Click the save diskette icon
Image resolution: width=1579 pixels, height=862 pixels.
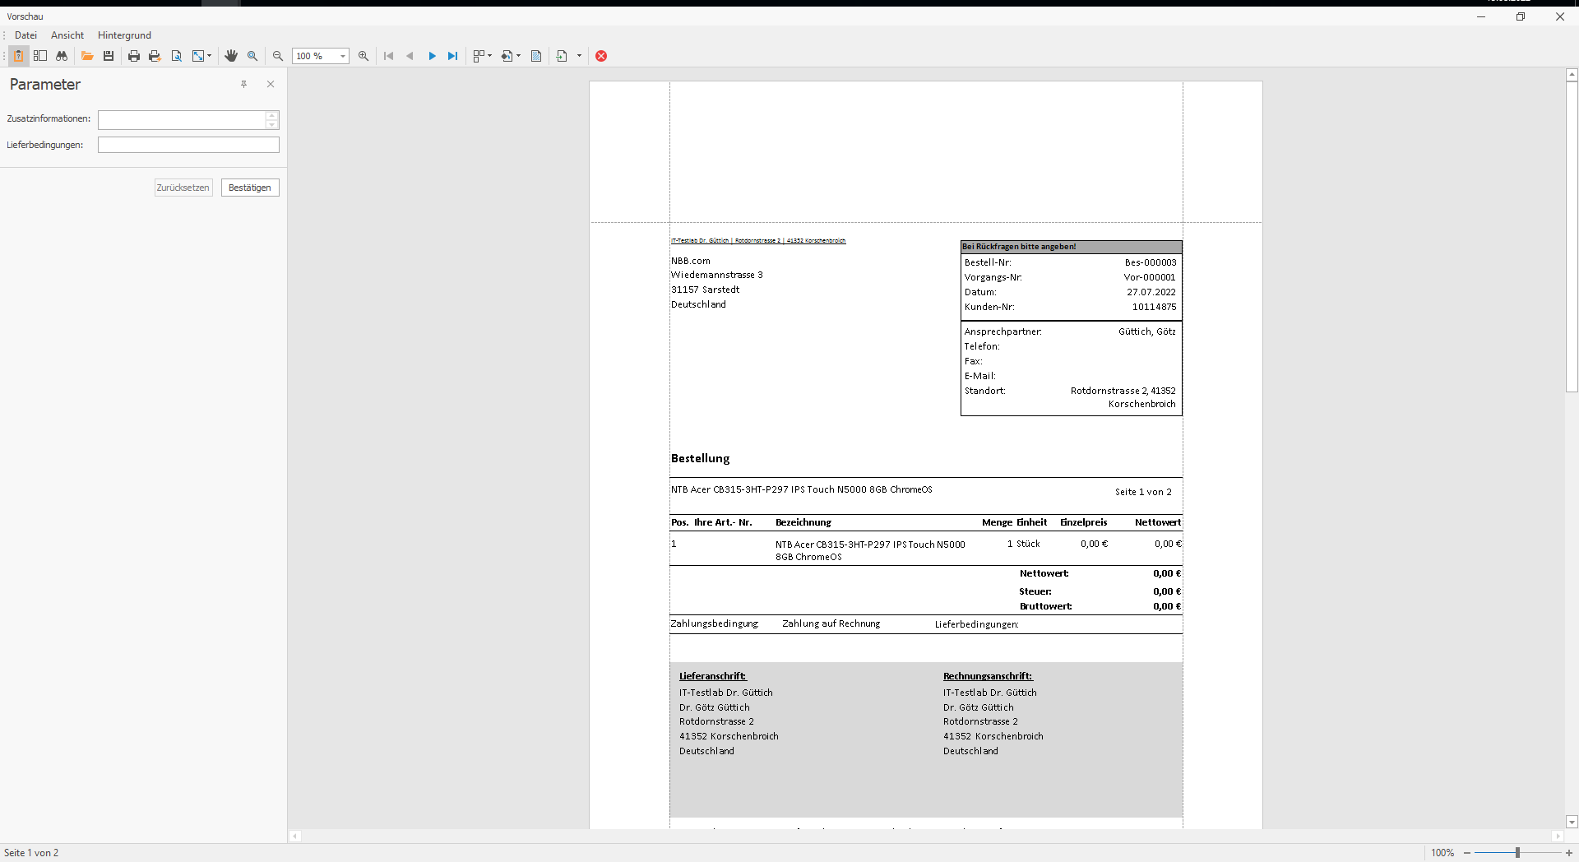click(x=108, y=56)
